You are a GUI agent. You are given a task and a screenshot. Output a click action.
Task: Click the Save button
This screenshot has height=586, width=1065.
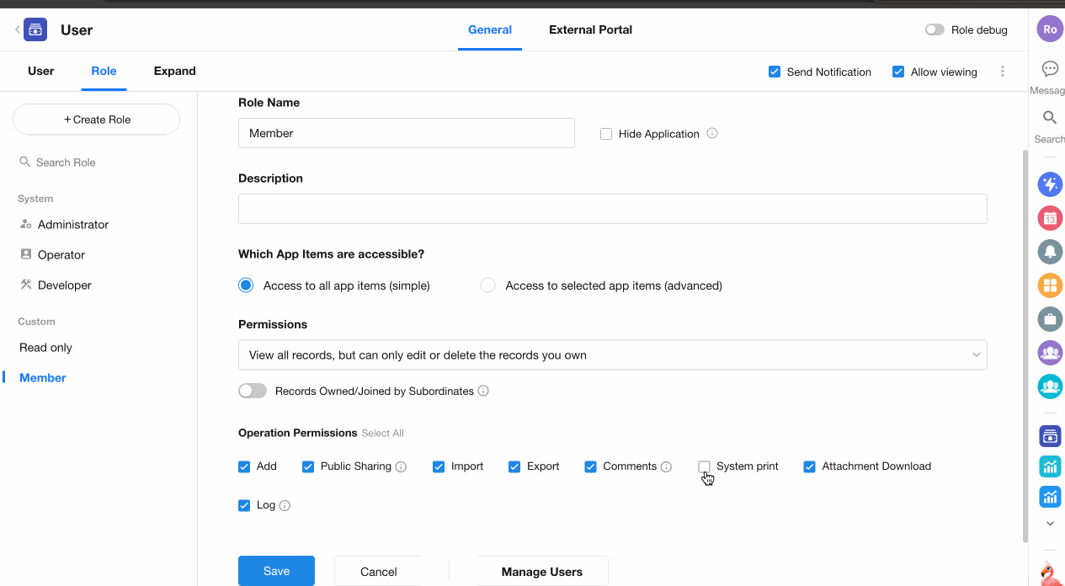coord(276,571)
